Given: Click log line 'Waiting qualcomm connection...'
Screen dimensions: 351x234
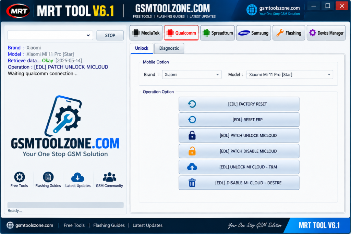Looking at the screenshot, I should tap(43, 74).
